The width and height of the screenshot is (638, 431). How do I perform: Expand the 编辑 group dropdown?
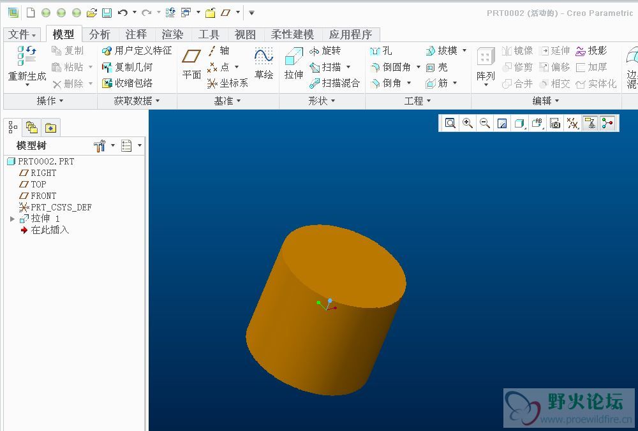click(x=545, y=101)
